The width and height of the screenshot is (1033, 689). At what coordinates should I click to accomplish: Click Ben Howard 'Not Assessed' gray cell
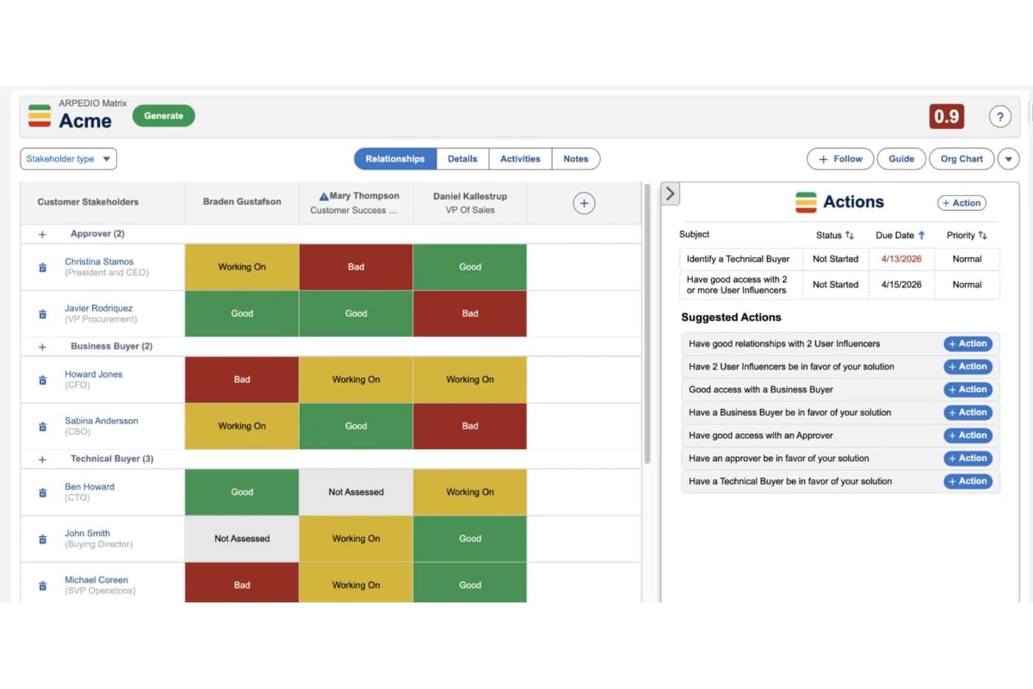pyautogui.click(x=356, y=492)
